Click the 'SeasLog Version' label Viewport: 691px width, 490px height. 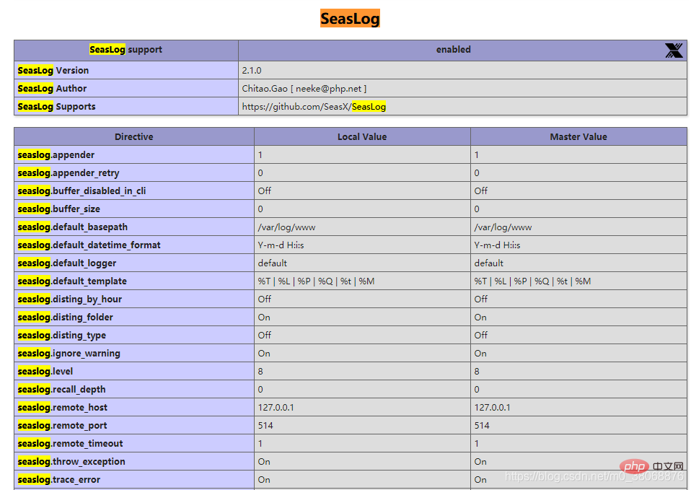[x=53, y=71]
